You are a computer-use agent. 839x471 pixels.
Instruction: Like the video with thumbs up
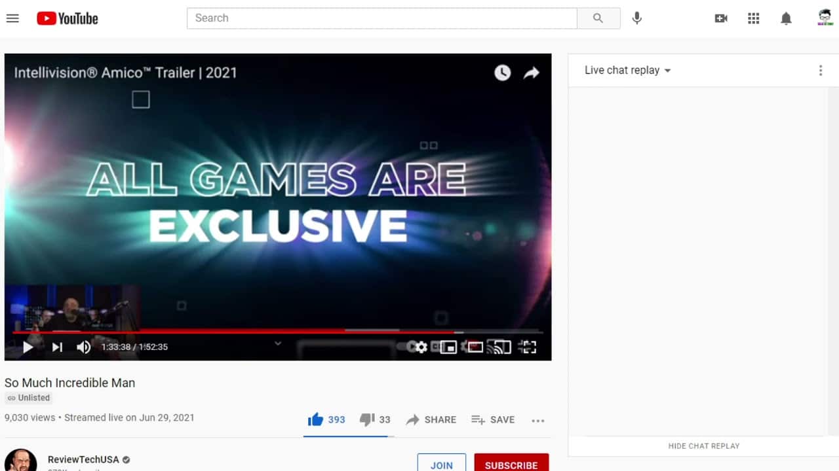tap(316, 419)
